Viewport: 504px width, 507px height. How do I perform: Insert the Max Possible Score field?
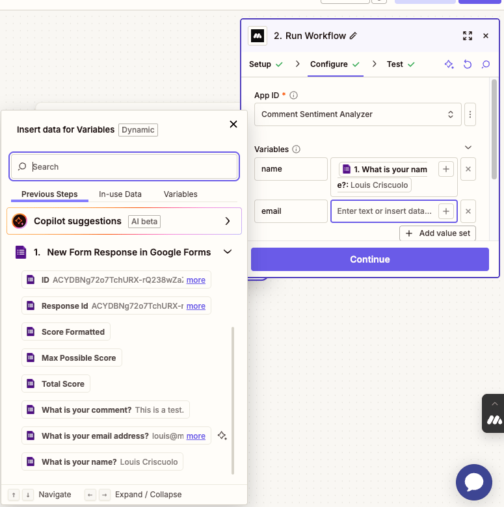pos(72,358)
